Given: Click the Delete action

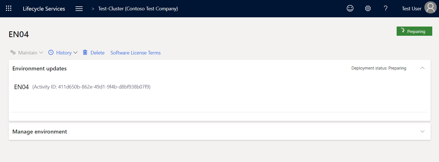Looking at the screenshot, I should pos(97,53).
